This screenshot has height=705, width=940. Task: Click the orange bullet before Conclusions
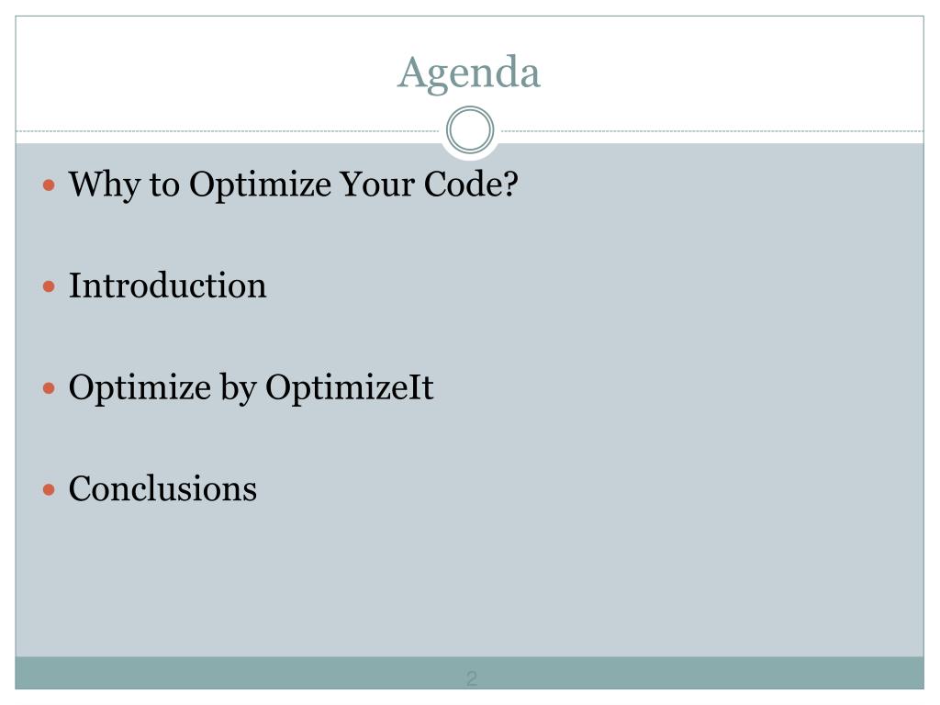(50, 490)
